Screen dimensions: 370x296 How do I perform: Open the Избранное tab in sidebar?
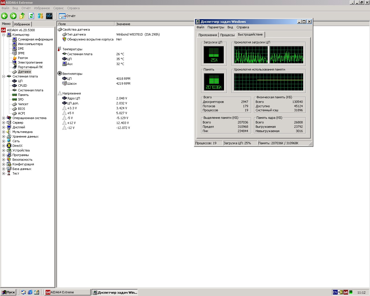(x=22, y=24)
